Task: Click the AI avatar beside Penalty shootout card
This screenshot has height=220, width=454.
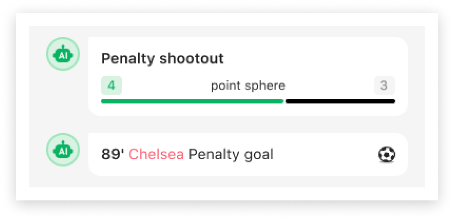Action: tap(63, 54)
